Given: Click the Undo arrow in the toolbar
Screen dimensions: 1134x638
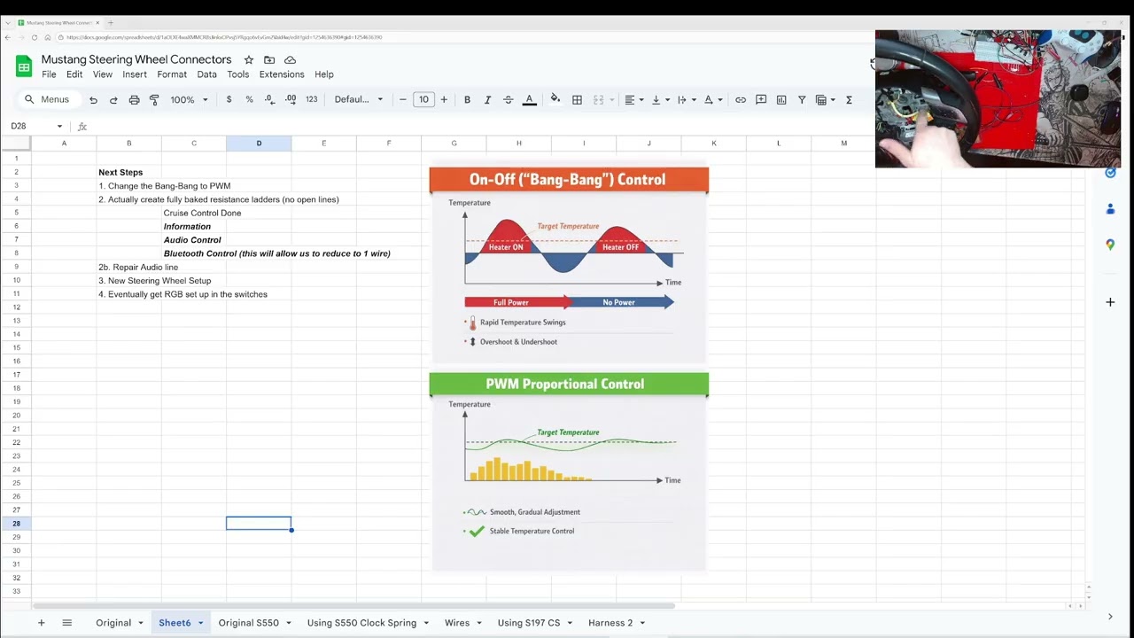Looking at the screenshot, I should 93,100.
